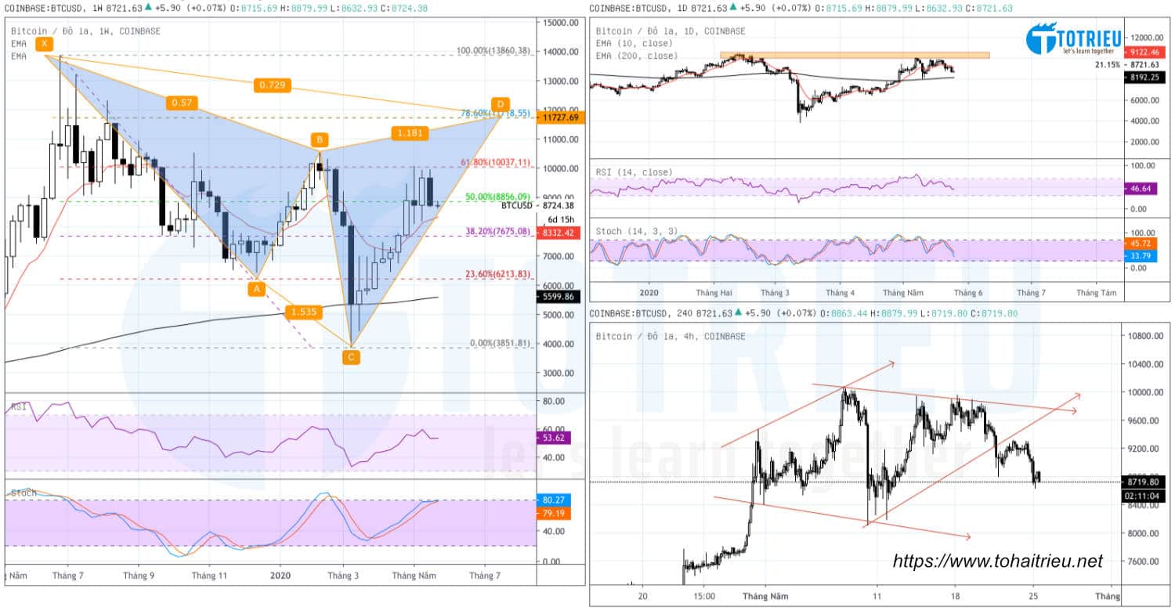Click 'Tháng 4' on the daily time axis

click(x=840, y=293)
